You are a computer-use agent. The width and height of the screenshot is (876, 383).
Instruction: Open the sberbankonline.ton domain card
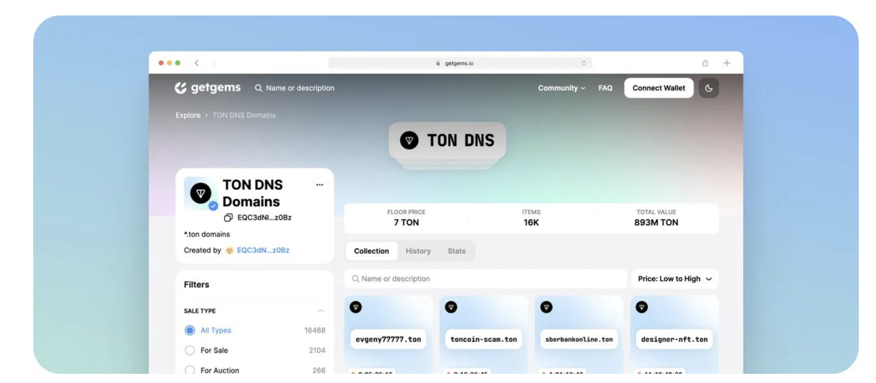tap(579, 335)
